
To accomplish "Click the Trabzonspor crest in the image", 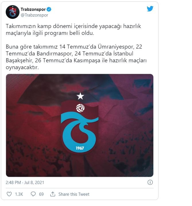I will click(x=80, y=126).
